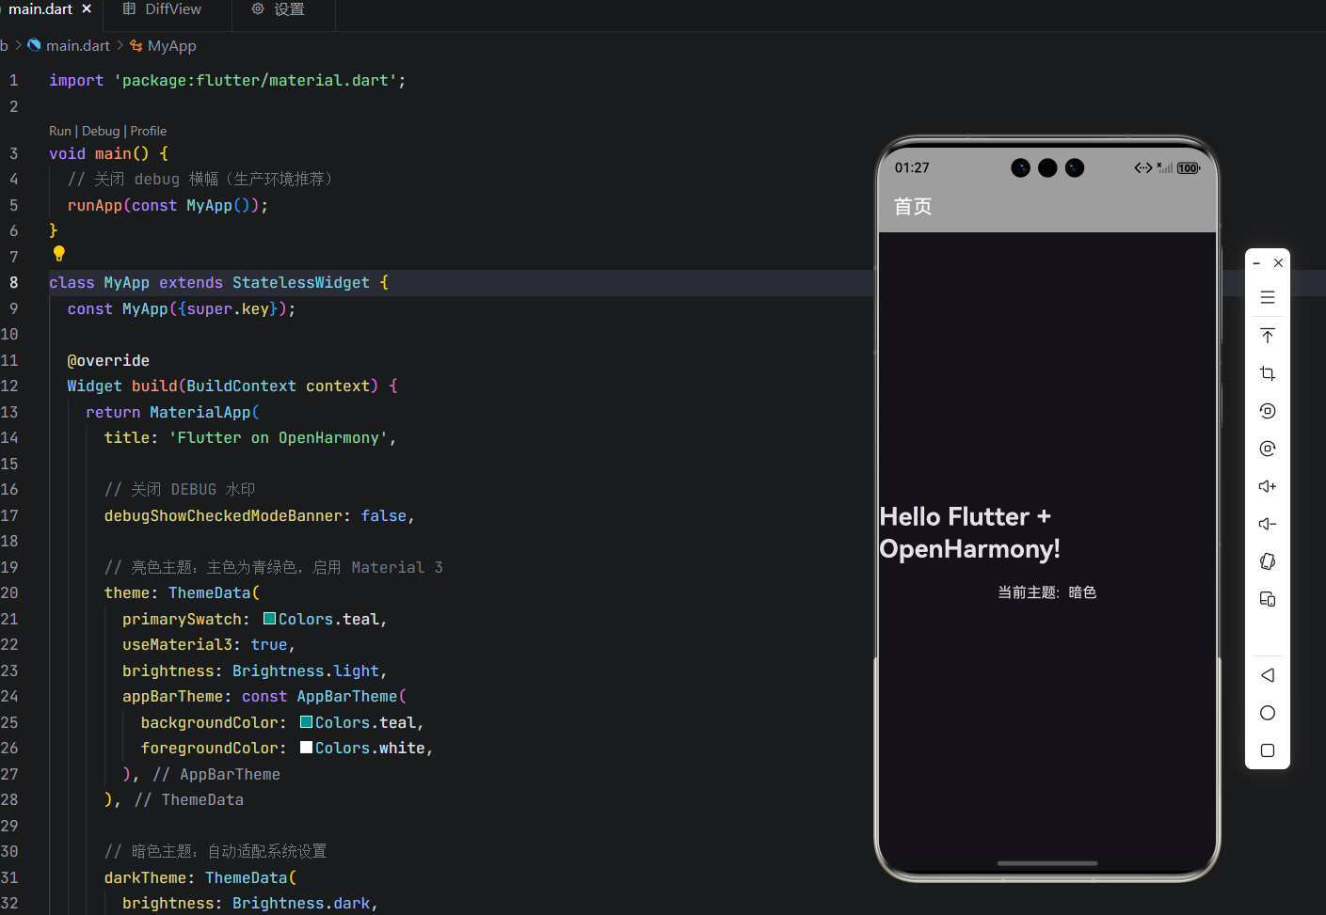
Task: Open the emulator toolbar hamburger menu
Action: [1268, 297]
